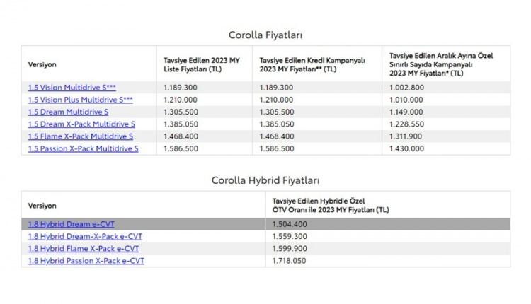Open the 1.5 Passion X-Pack Multidrive S link
This screenshot has height=304, width=531.
pos(83,148)
